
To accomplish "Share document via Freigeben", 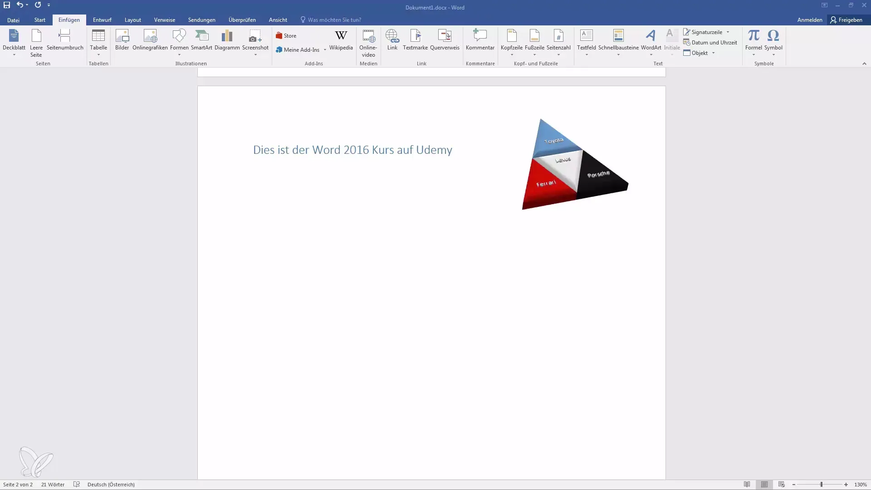I will pyautogui.click(x=847, y=20).
